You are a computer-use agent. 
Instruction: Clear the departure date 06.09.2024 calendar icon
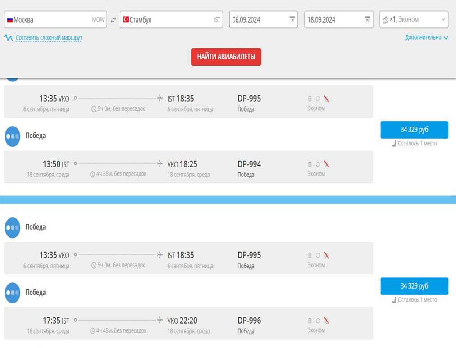[292, 19]
